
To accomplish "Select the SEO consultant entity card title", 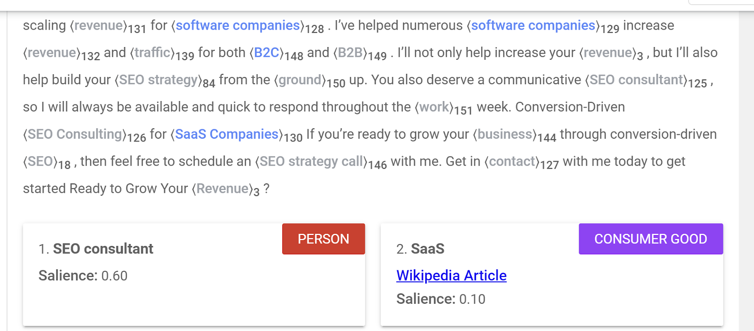I will (x=103, y=249).
